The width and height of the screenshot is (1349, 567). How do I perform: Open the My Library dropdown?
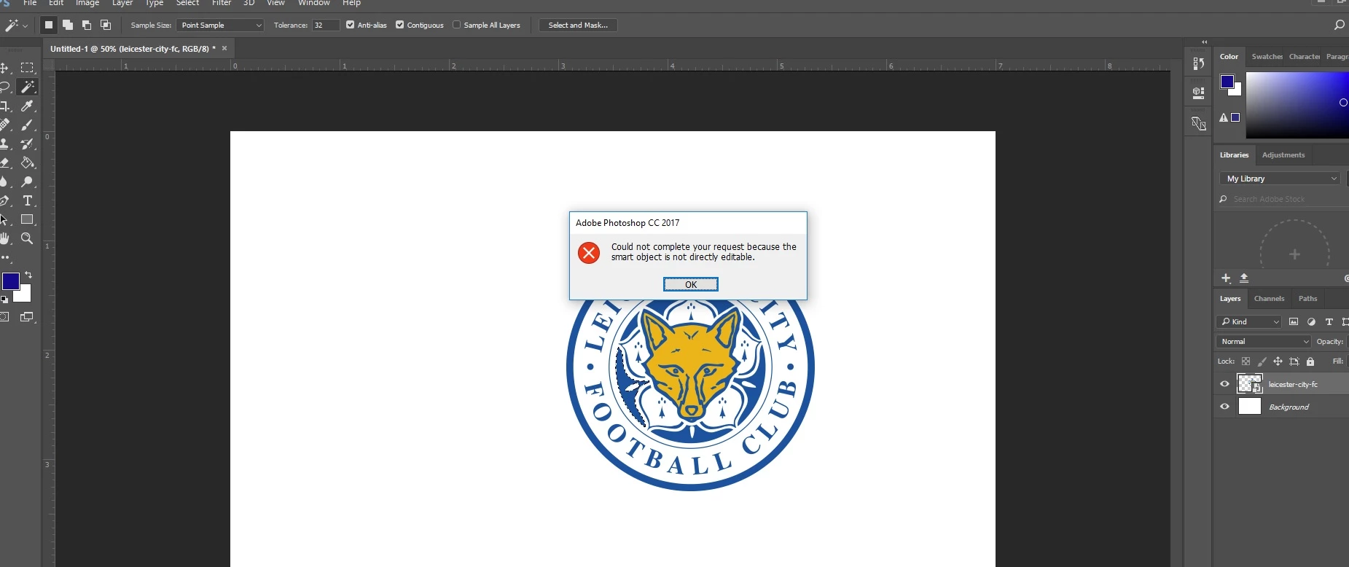coord(1280,179)
